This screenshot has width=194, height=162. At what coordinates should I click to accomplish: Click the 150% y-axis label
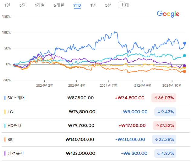(6, 17)
